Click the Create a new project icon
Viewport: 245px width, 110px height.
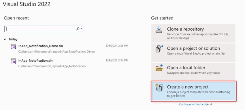coord(159,87)
